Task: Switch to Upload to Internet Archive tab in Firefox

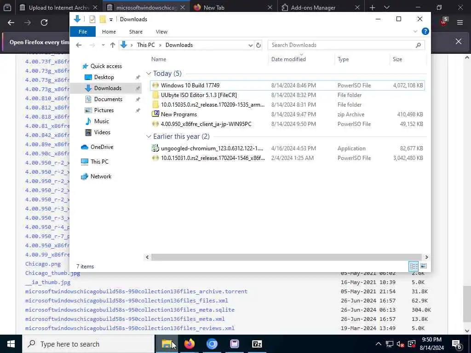Action: pos(58,7)
